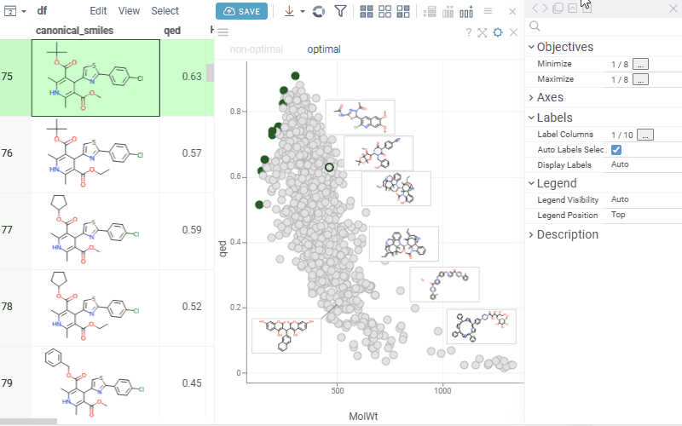Open plot settings gear icon
This screenshot has height=426, width=682.
(x=498, y=32)
